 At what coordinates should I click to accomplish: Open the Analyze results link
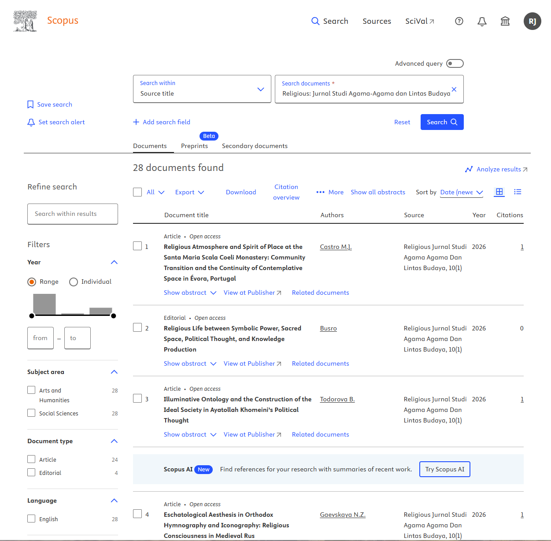point(496,169)
